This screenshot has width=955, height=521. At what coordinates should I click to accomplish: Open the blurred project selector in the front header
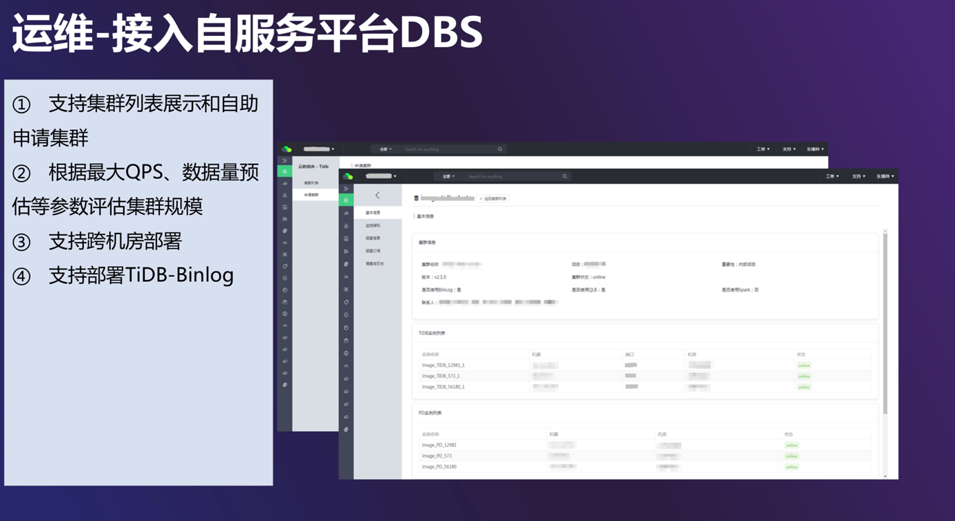pyautogui.click(x=381, y=176)
